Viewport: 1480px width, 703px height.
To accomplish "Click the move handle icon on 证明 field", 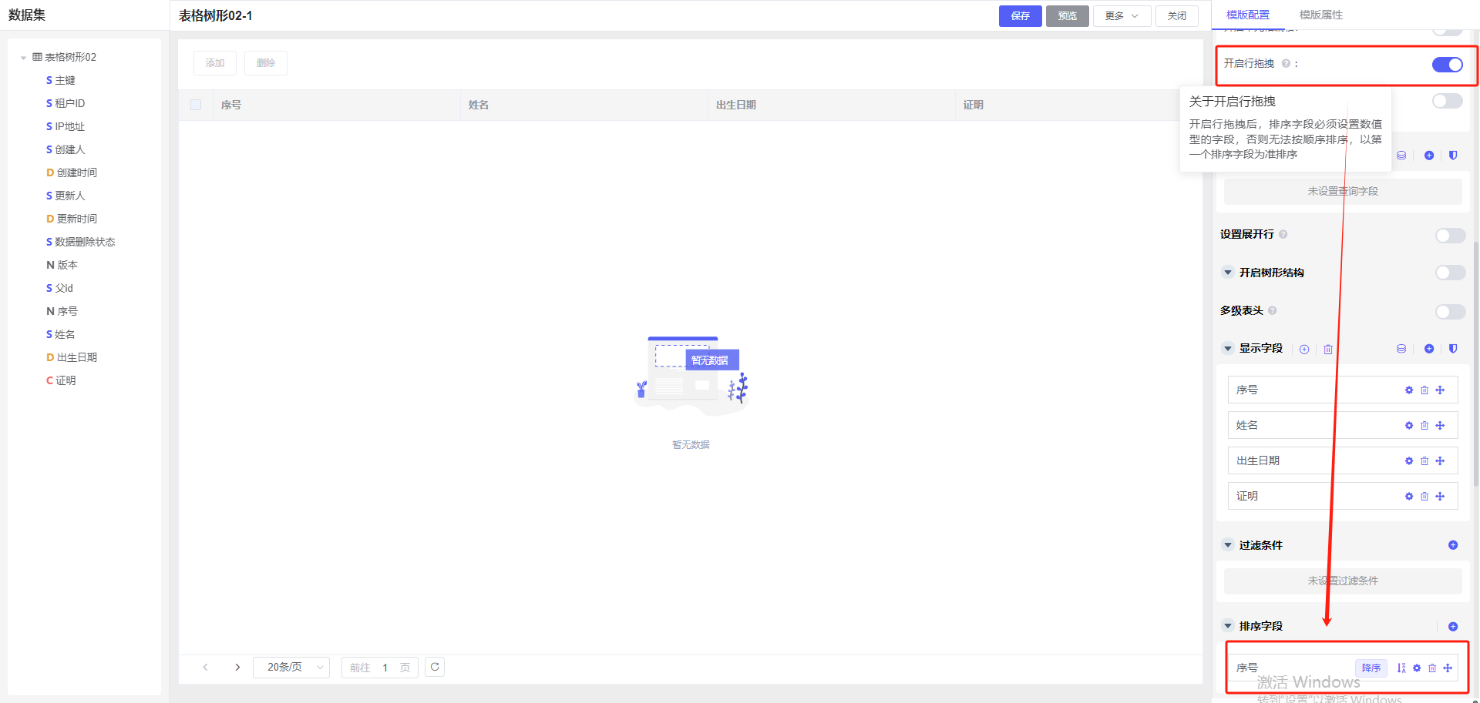I will point(1440,497).
